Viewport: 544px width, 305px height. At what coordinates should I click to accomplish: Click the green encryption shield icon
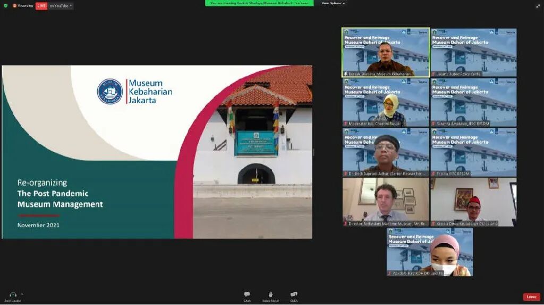(5, 5)
